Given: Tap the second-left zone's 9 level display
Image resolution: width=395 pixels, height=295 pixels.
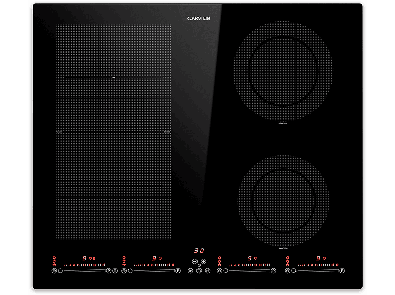Looking at the screenshot, I should 154,258.
